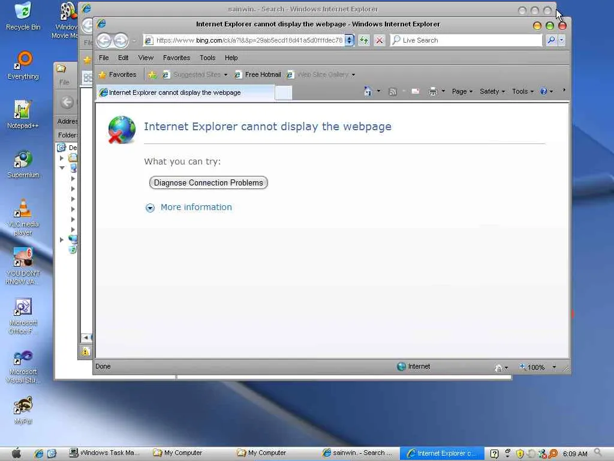Viewport: 614px width, 461px height.
Task: Click the Print icon in command bar
Action: [x=433, y=91]
